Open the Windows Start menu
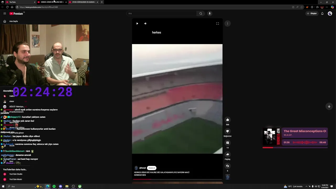 [x=3, y=186]
